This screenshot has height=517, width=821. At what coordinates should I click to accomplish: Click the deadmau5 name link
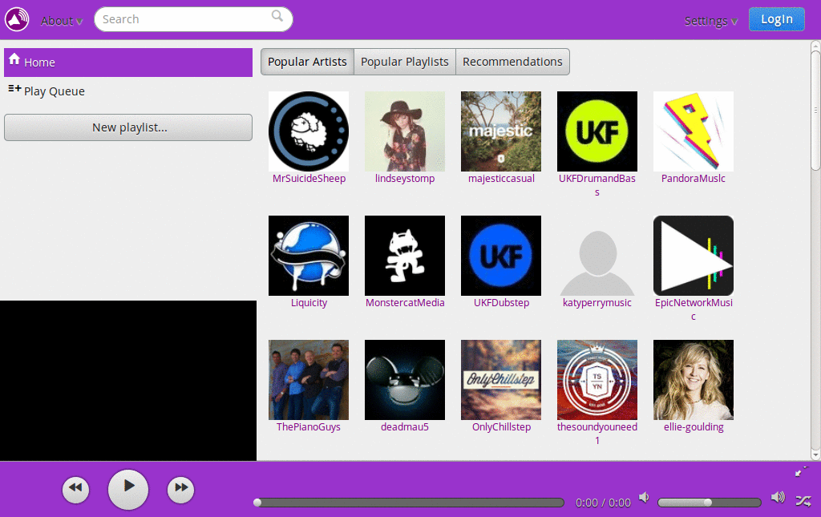[x=405, y=427]
